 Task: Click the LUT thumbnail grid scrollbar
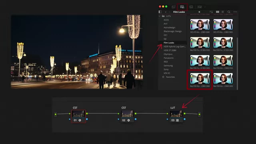(237, 63)
